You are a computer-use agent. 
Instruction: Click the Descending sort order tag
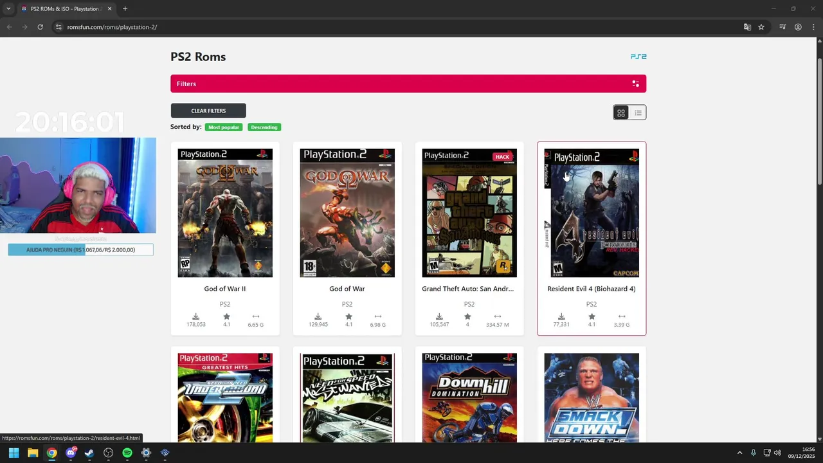(x=264, y=127)
